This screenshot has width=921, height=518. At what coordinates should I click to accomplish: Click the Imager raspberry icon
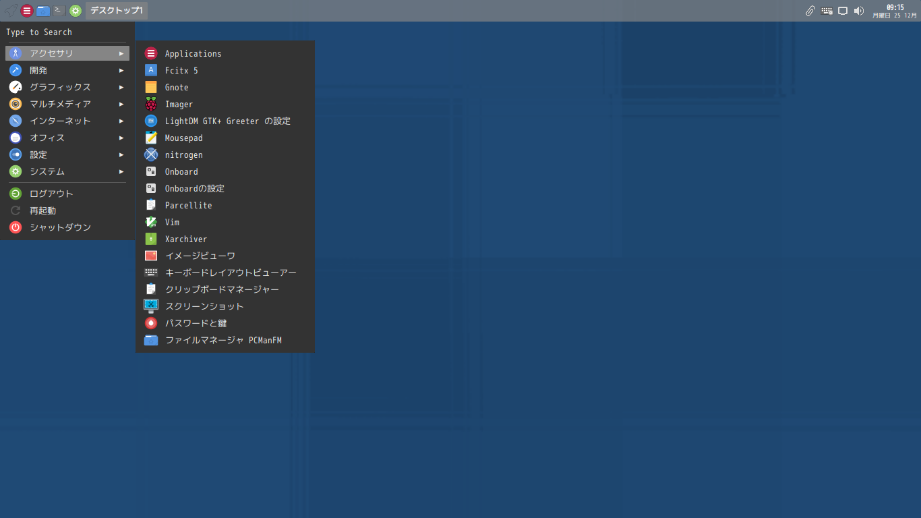(151, 104)
